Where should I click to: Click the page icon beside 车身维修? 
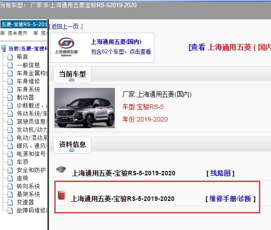pos(10,81)
